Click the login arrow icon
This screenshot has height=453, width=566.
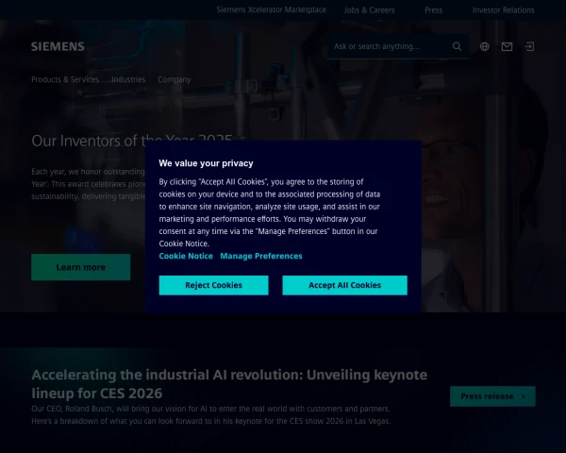529,46
